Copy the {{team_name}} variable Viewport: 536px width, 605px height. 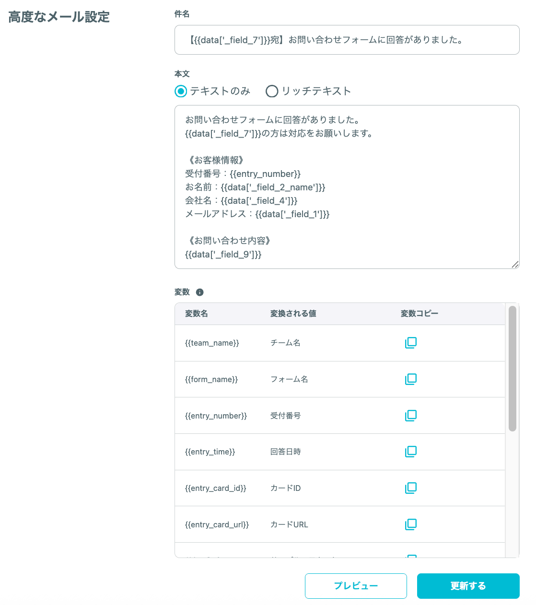pos(411,343)
